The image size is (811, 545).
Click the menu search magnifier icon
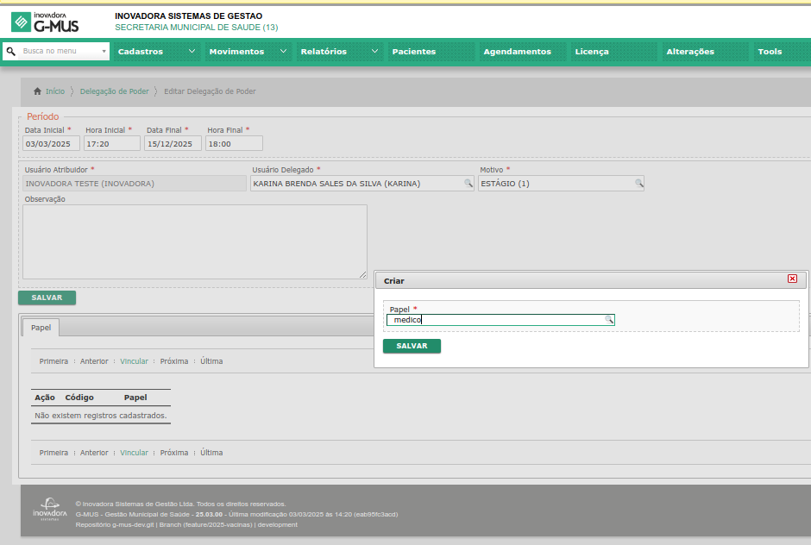(x=11, y=51)
